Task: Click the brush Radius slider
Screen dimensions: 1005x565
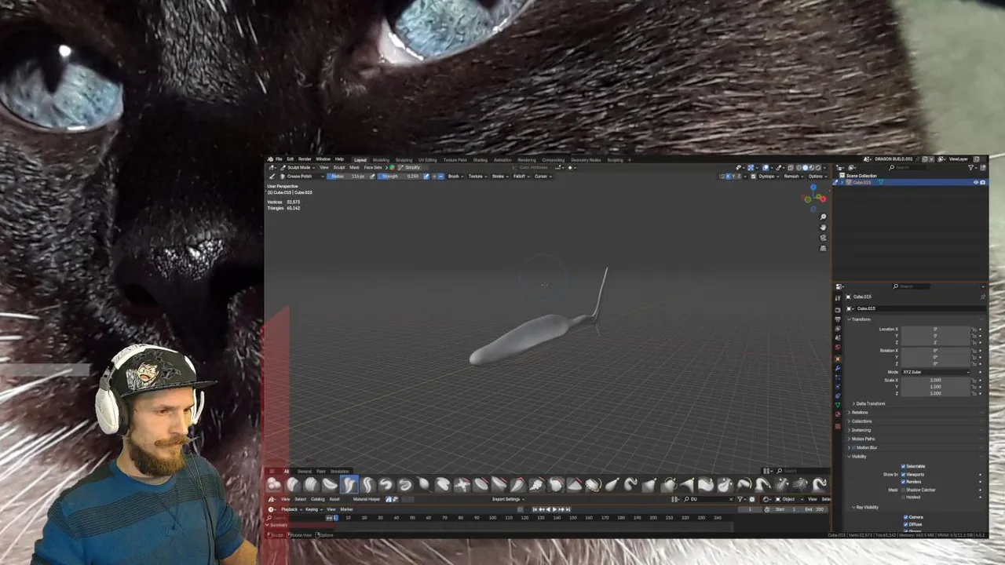Action: [347, 176]
